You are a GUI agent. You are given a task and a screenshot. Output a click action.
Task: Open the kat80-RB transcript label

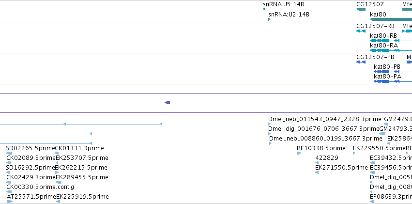[383, 36]
